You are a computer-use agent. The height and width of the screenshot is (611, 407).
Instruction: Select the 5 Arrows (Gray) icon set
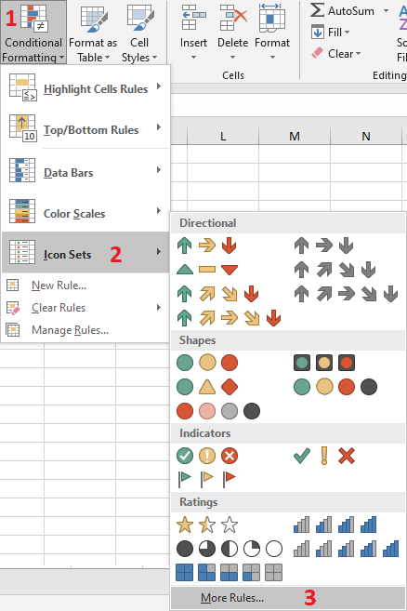coord(346,294)
